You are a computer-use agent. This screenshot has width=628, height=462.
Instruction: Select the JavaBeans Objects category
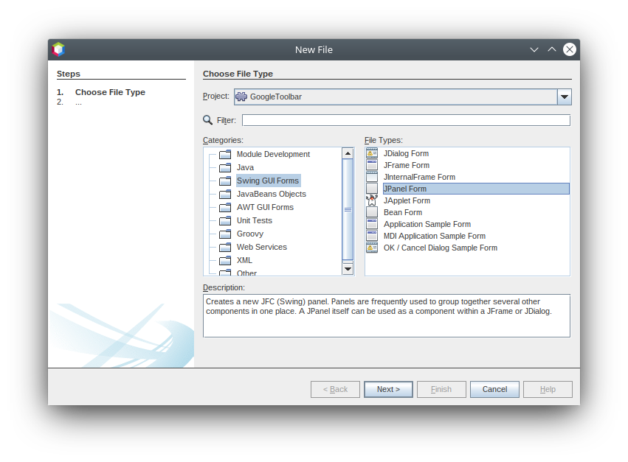(x=271, y=194)
